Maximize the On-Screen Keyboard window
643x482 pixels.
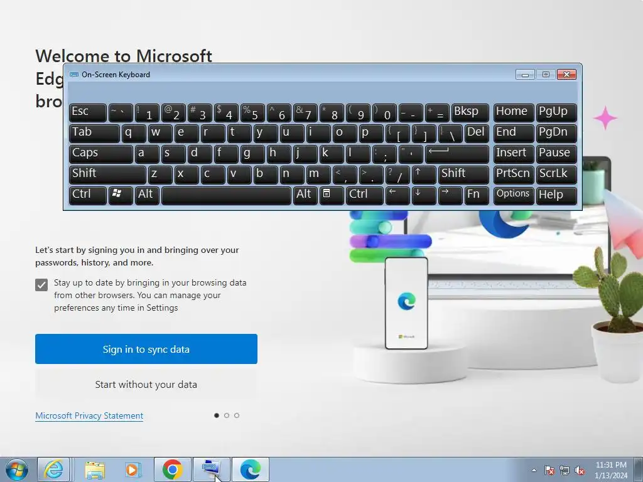[546, 75]
